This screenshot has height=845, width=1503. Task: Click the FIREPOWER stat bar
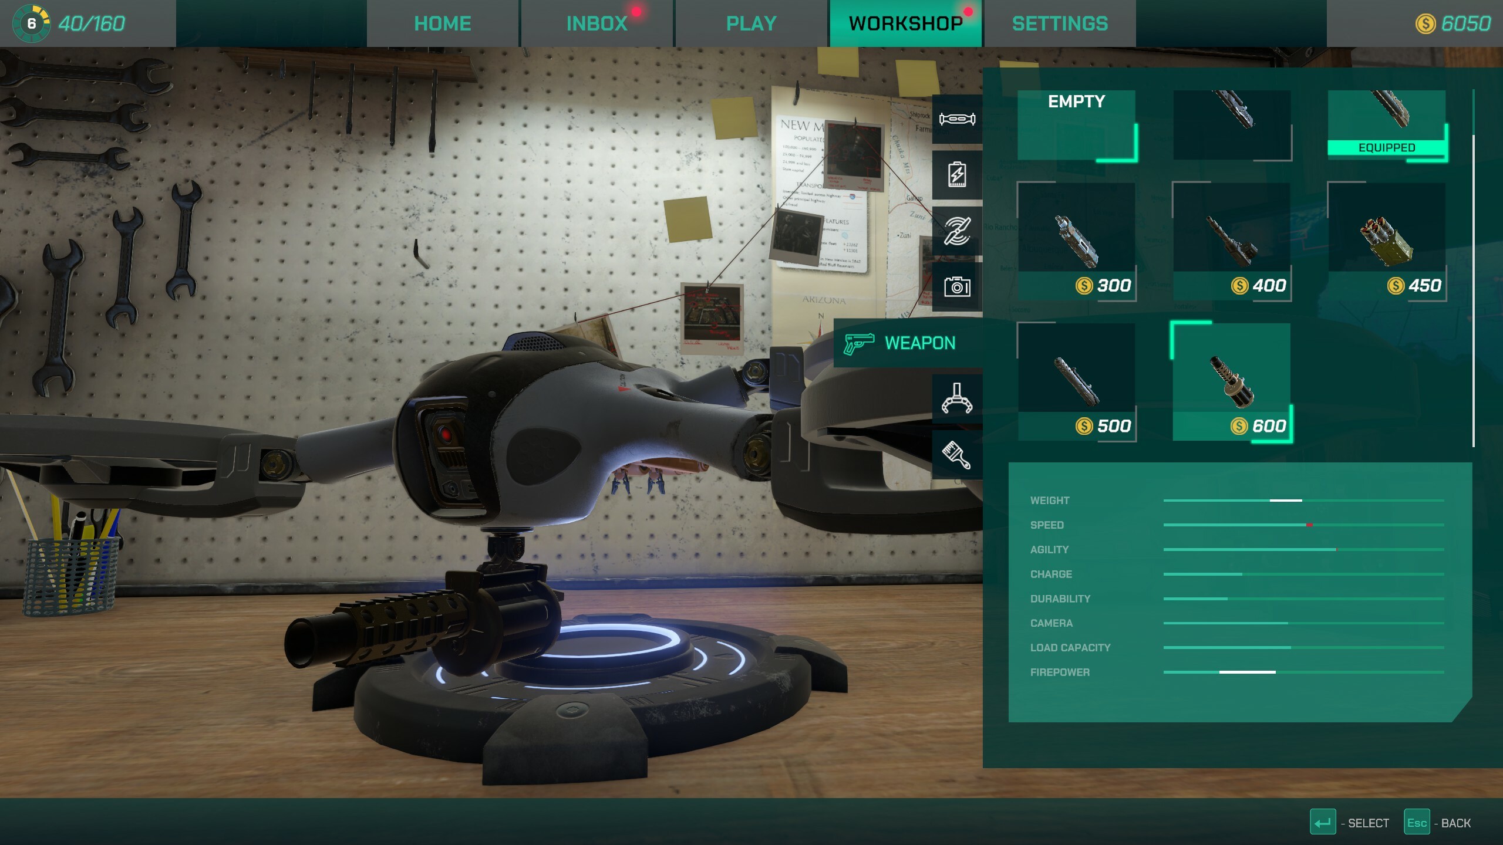click(x=1303, y=672)
